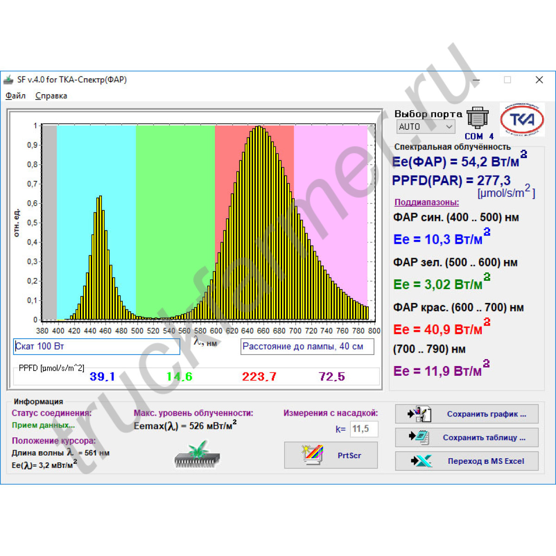
Task: Click the application icon in title bar
Action: coord(9,80)
